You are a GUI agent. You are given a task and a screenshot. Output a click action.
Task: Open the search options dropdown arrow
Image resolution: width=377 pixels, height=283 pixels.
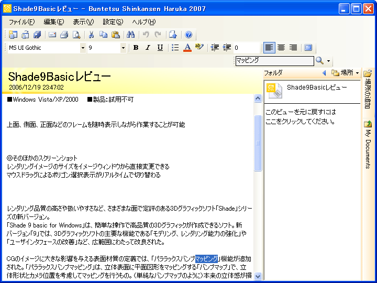click(328, 61)
